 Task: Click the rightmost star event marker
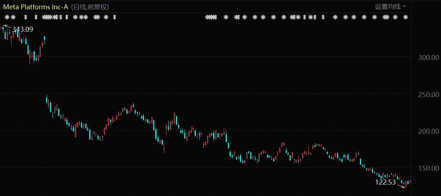coord(405,17)
